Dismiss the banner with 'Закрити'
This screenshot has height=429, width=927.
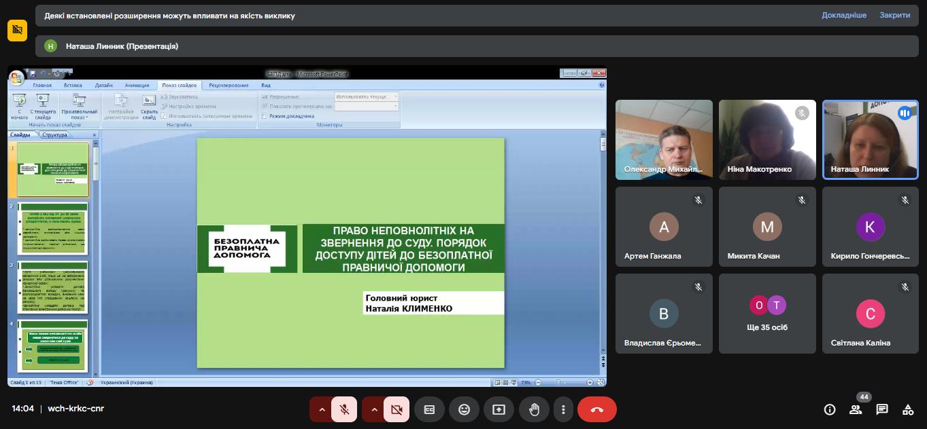tap(894, 16)
